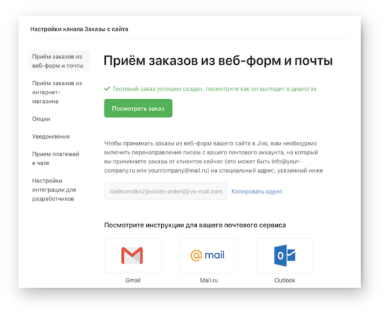This screenshot has width=385, height=315.
Task: Go to the Опции section
Action: tap(41, 119)
